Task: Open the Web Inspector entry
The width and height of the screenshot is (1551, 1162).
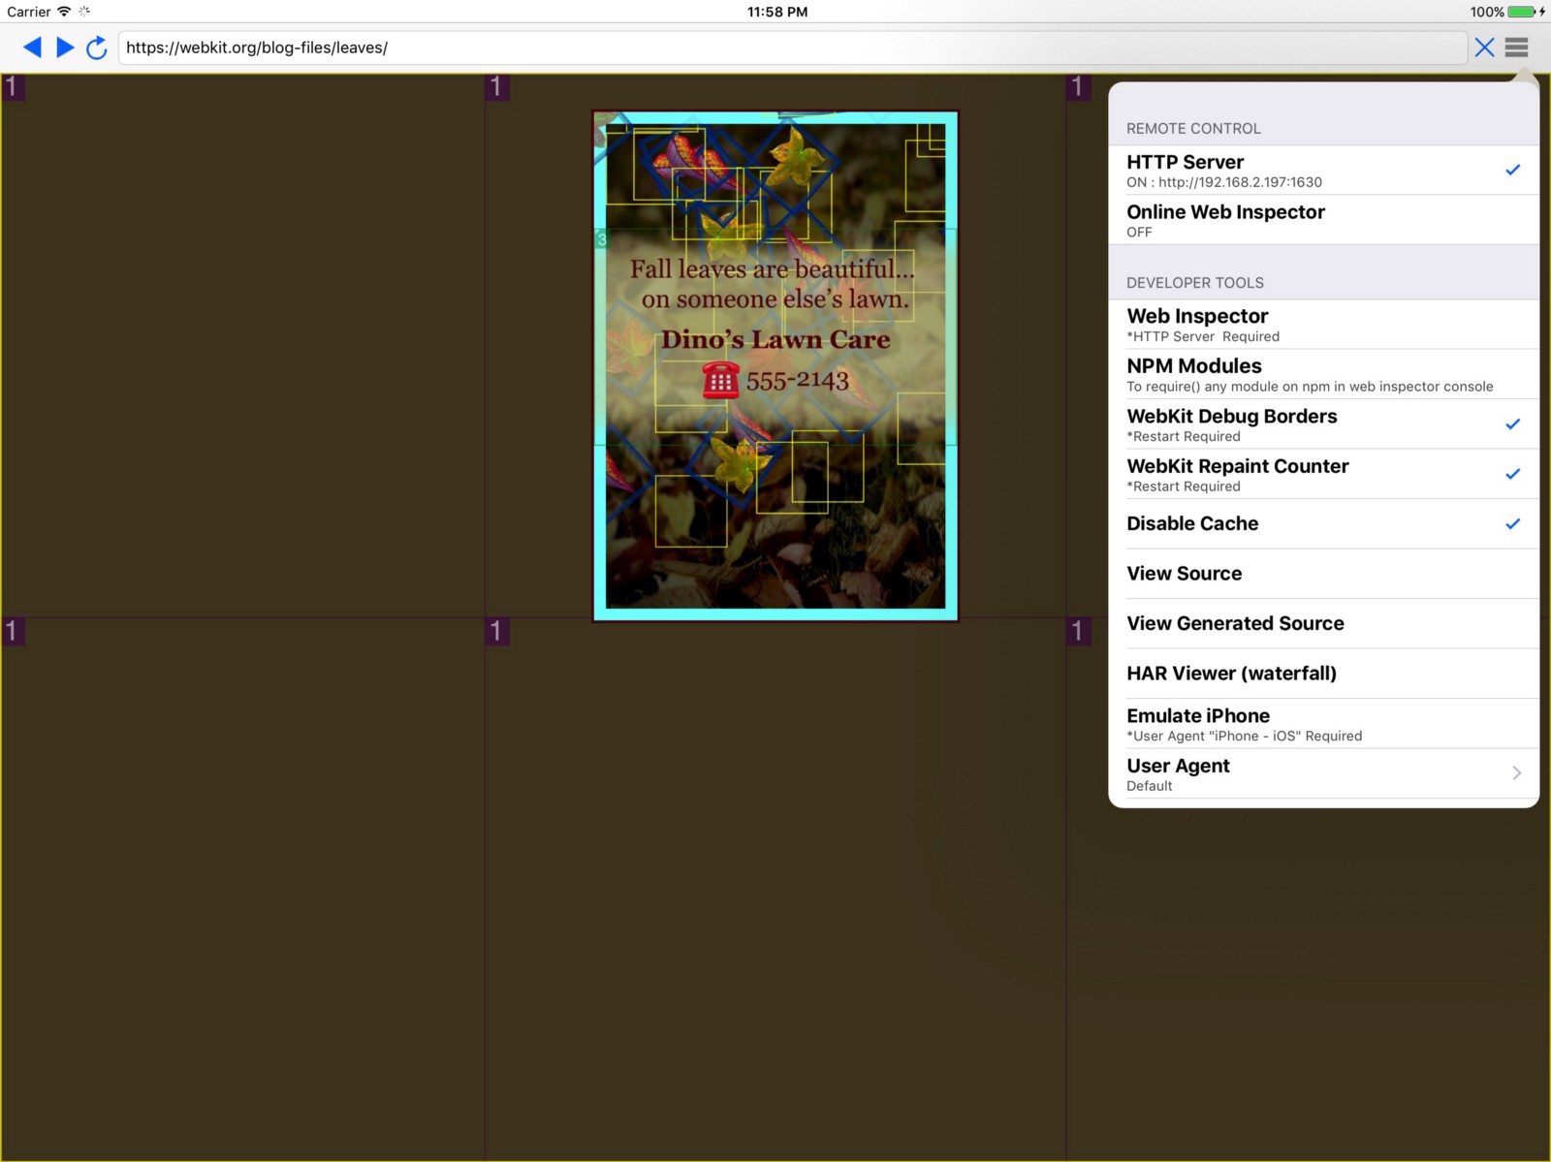Action: point(1323,325)
